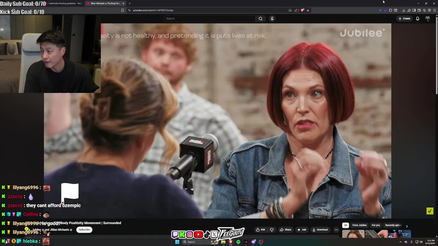
Task: Open the Brave VPN shield icon
Action: click(429, 10)
